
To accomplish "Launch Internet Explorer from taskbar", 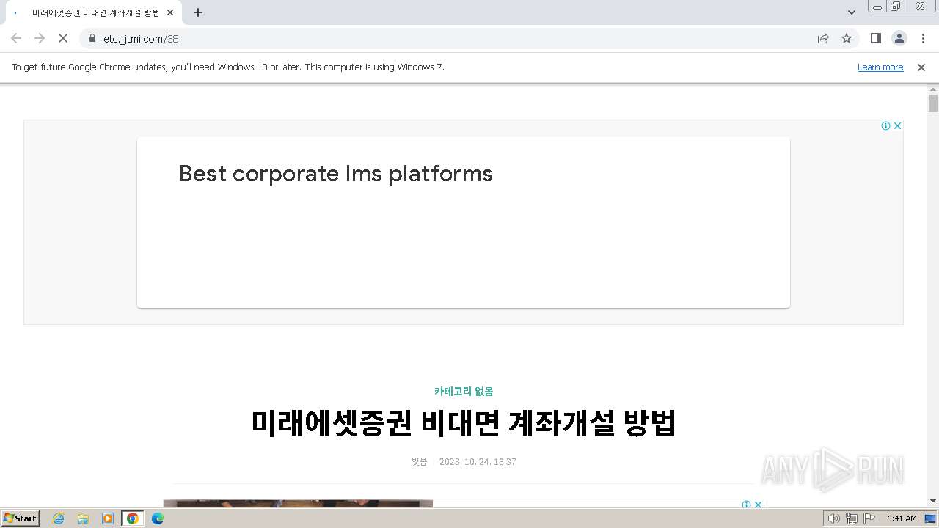I will pyautogui.click(x=59, y=518).
